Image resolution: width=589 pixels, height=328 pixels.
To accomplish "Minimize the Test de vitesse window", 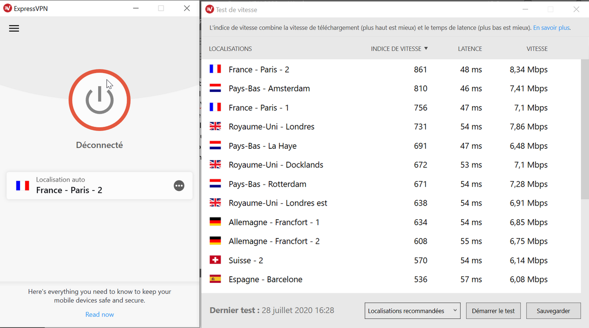I will (x=526, y=9).
